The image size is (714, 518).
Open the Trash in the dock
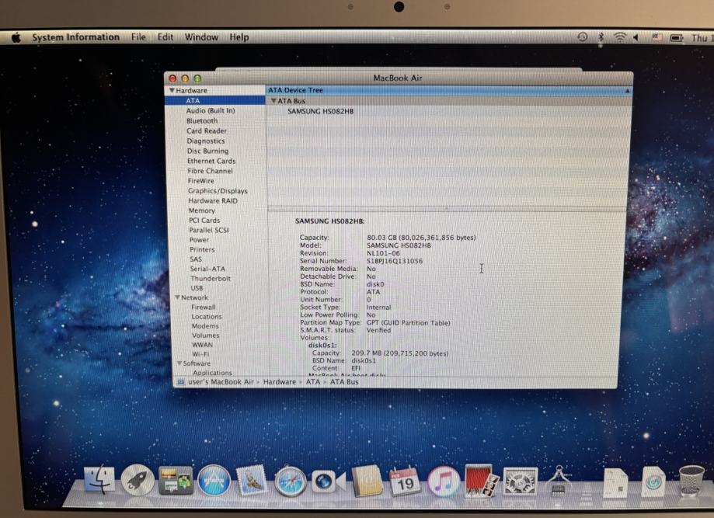point(691,481)
